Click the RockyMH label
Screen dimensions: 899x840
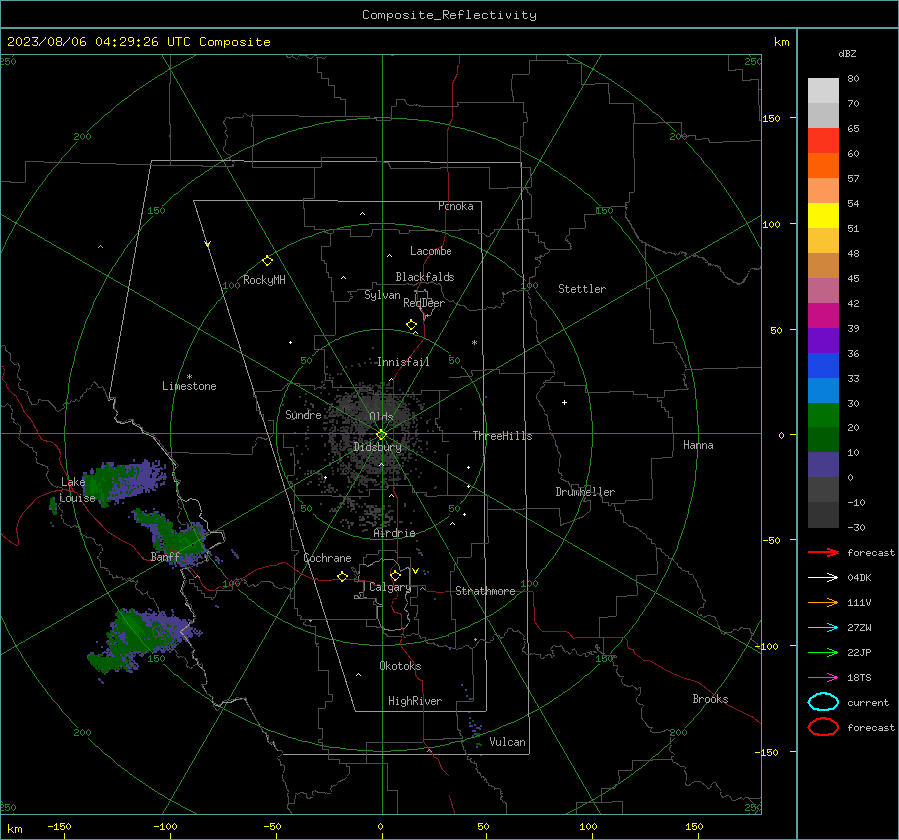tap(264, 280)
